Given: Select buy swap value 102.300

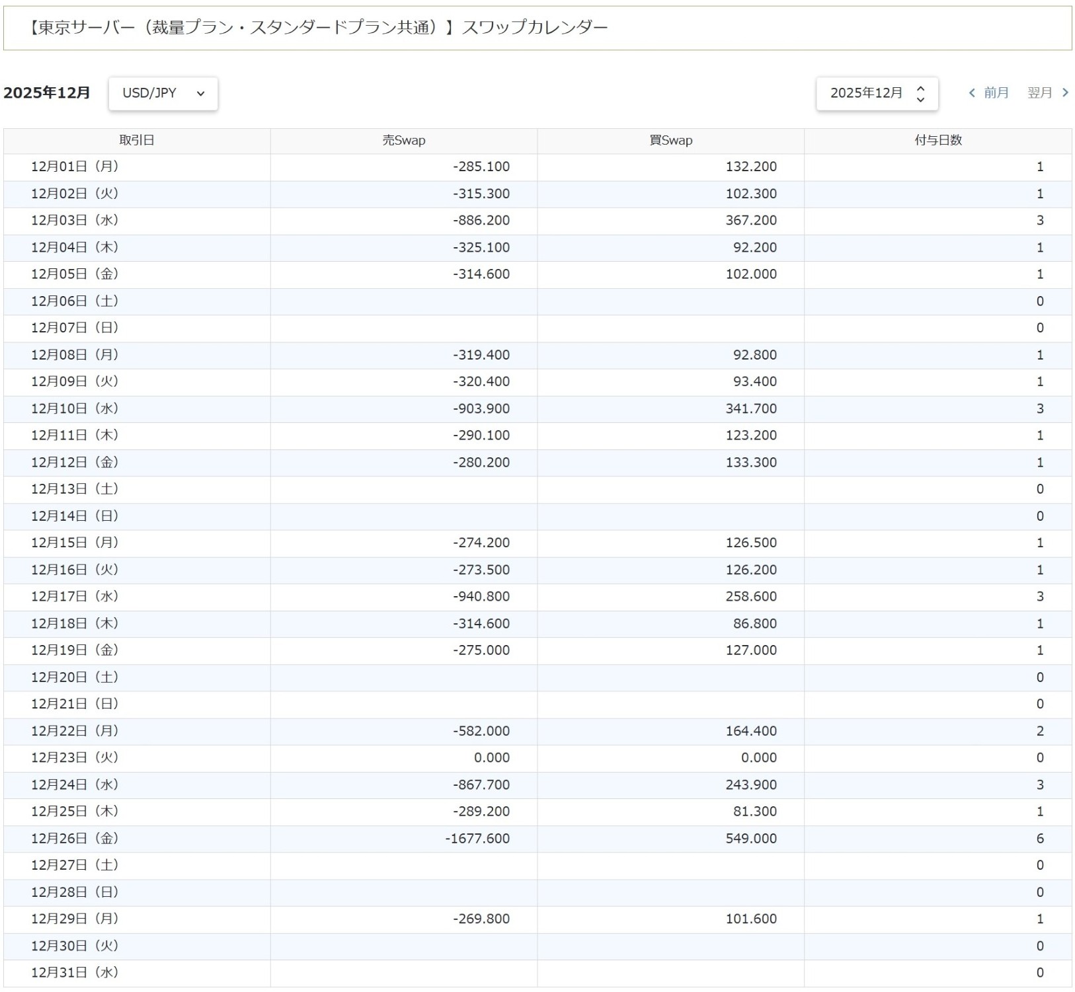Looking at the screenshot, I should tap(751, 194).
